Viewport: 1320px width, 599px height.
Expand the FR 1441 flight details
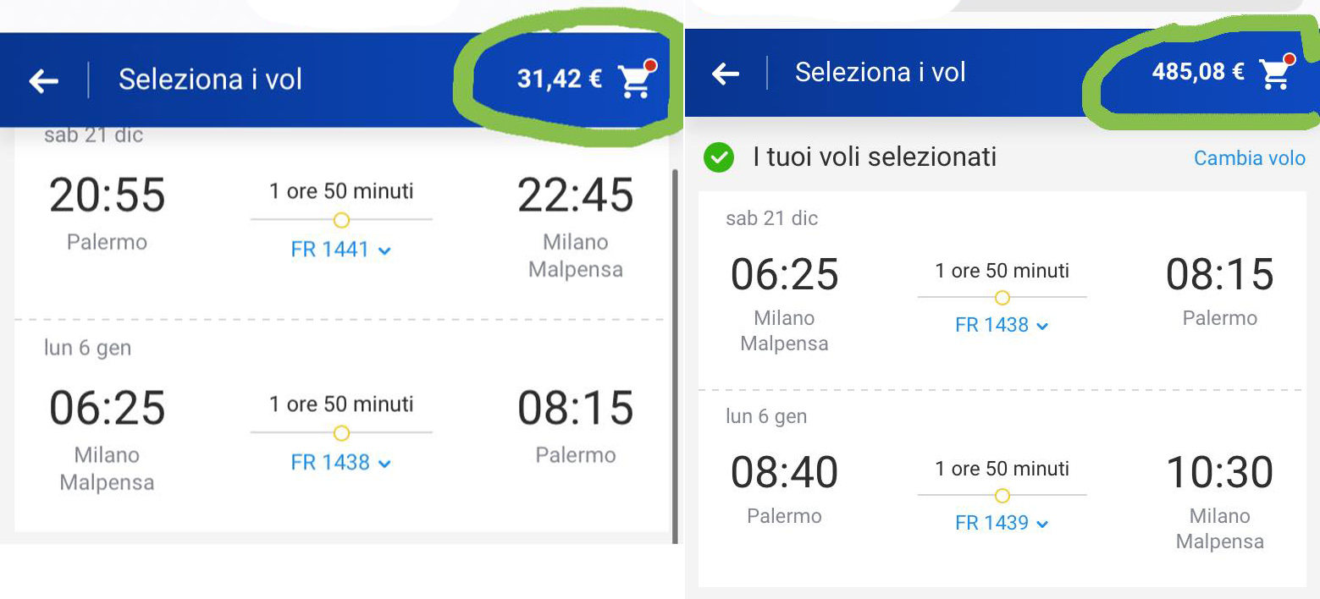341,250
